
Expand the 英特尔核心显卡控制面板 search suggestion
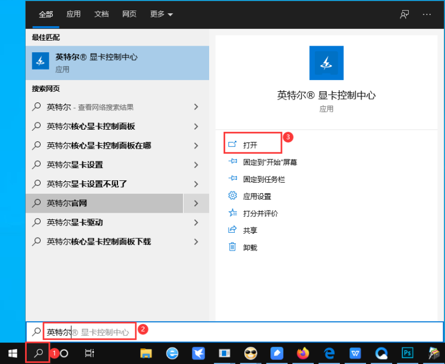coord(196,126)
